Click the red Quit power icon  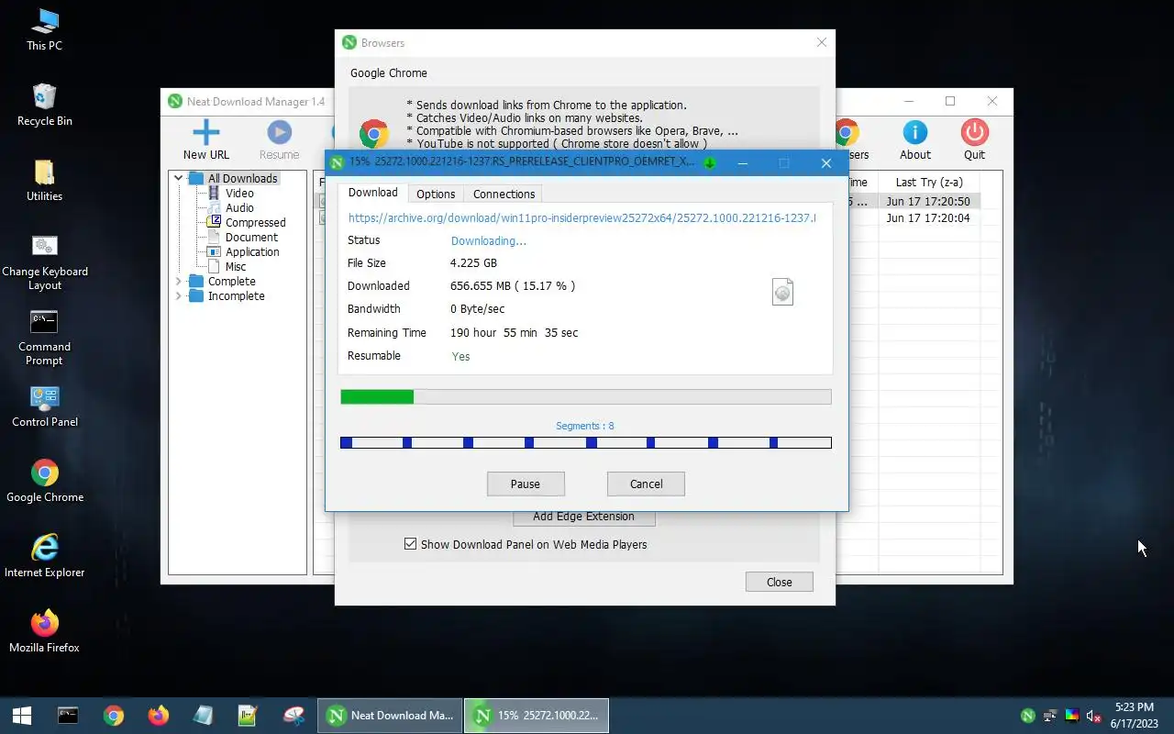click(x=974, y=132)
